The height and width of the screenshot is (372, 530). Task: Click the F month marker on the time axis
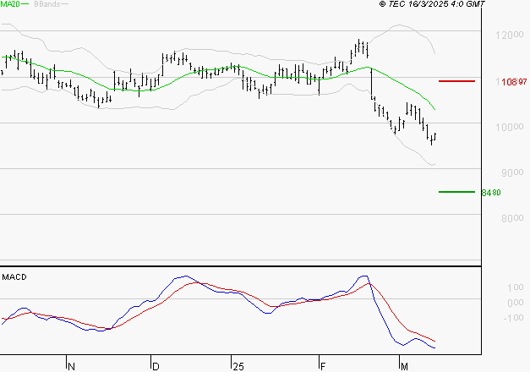(323, 367)
